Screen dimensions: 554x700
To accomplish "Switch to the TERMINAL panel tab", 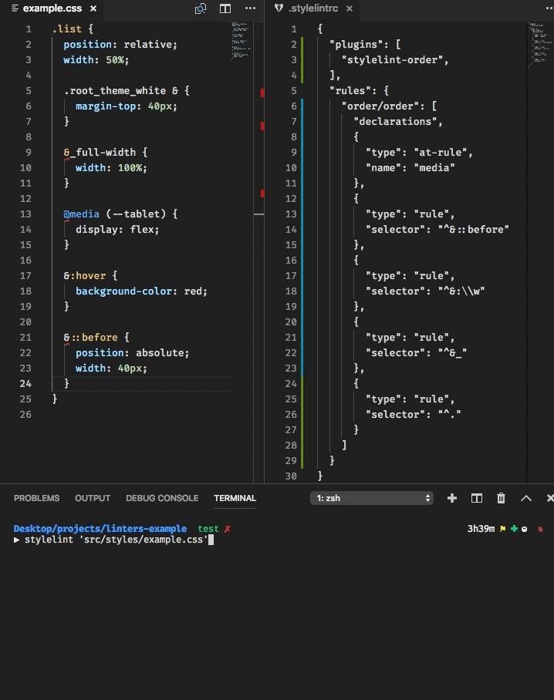I will point(235,498).
